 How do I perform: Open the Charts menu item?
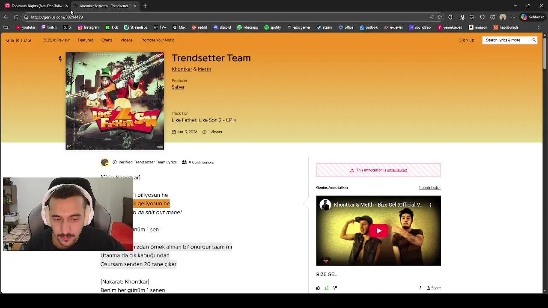pos(107,40)
